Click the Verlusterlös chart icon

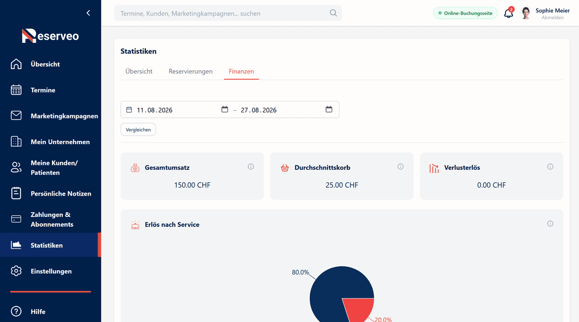pos(434,168)
